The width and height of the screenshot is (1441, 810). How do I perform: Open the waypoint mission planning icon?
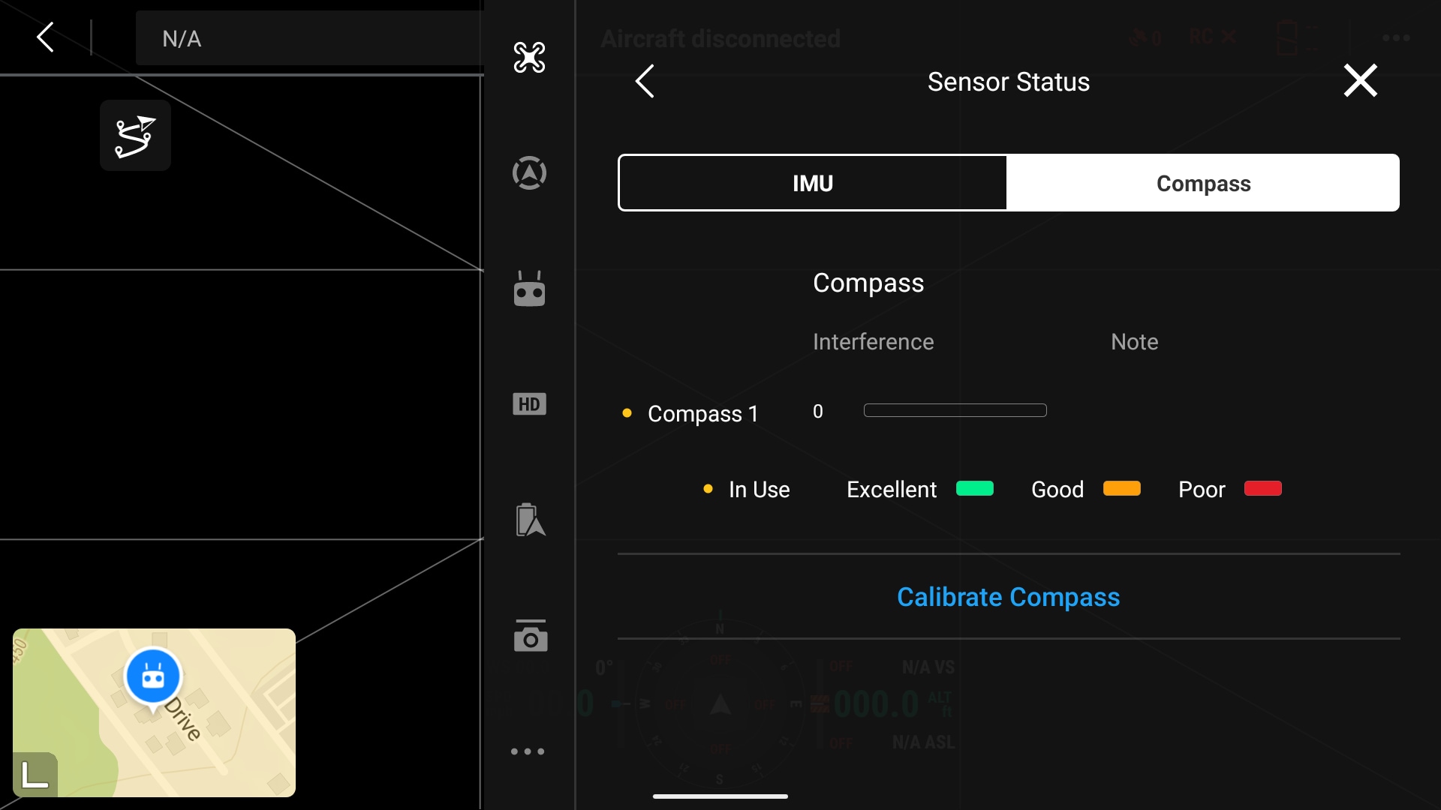point(135,135)
